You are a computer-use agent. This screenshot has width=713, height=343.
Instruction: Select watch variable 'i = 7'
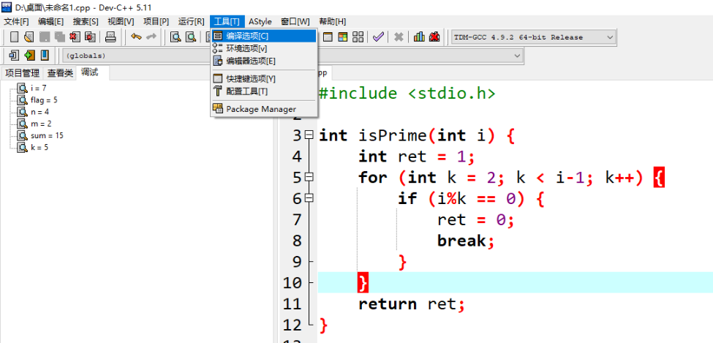pyautogui.click(x=39, y=88)
